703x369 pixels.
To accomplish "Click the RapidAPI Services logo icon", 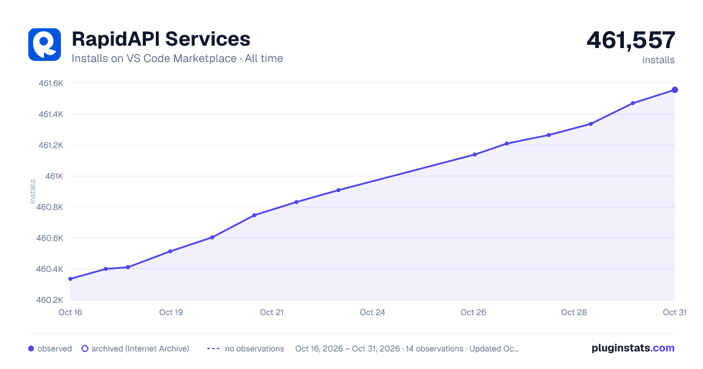I will (x=45, y=45).
